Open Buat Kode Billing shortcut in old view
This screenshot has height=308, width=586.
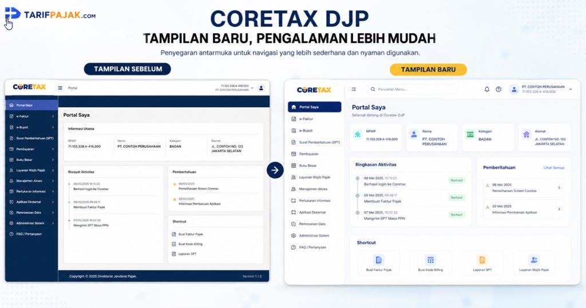click(x=187, y=244)
